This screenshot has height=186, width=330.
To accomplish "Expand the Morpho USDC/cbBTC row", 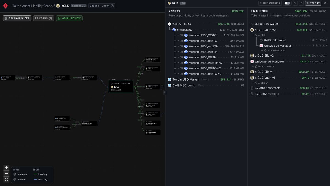I will (178, 41).
